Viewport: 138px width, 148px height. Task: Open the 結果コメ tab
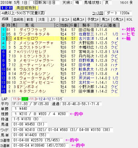tap(79, 19)
